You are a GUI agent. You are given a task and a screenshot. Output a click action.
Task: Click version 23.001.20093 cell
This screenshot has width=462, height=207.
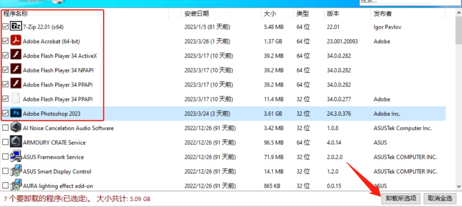click(x=342, y=41)
